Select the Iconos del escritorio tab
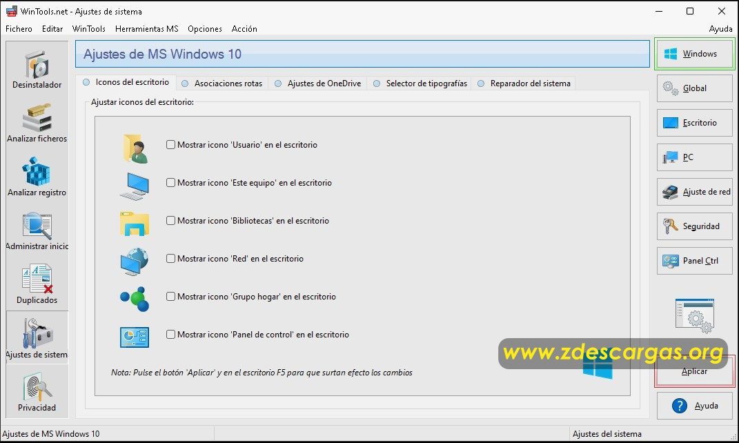The width and height of the screenshot is (739, 443). (126, 82)
